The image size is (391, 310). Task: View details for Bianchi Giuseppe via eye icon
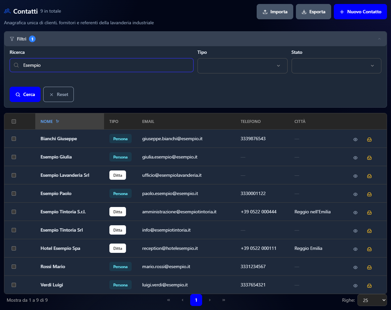click(355, 140)
